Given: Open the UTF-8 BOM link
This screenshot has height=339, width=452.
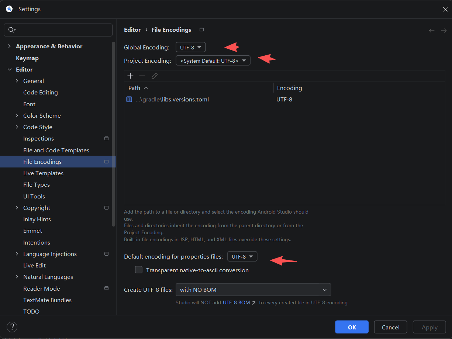Looking at the screenshot, I should (236, 302).
